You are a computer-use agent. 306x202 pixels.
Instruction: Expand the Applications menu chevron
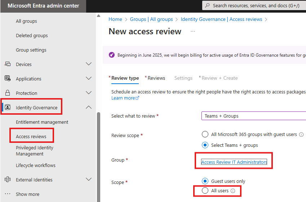[89, 79]
